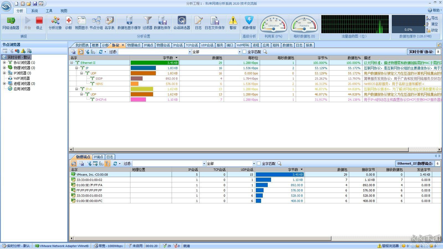The height and width of the screenshot is (249, 443).
Task: Switch to the 系统 ribbon tab
Action: (35, 11)
